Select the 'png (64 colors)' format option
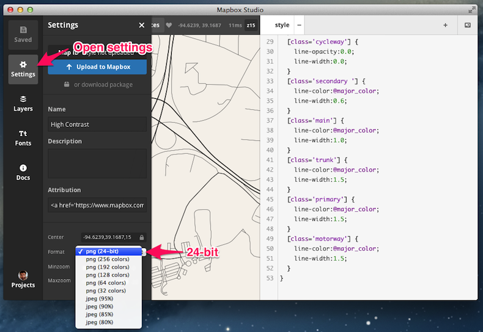Screen dimensions: 483x332 [x=108, y=283]
